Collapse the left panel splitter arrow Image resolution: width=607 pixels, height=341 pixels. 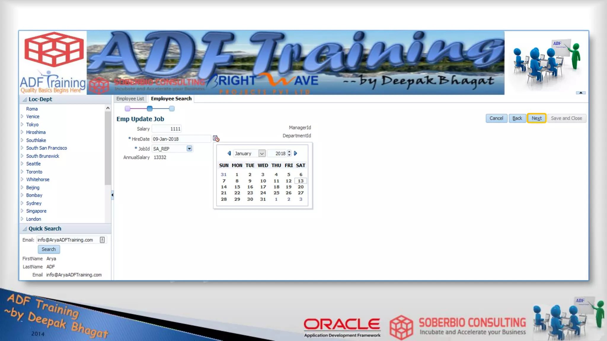coord(112,195)
